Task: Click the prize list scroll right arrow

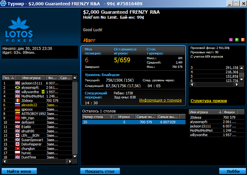Action: pyautogui.click(x=237, y=85)
